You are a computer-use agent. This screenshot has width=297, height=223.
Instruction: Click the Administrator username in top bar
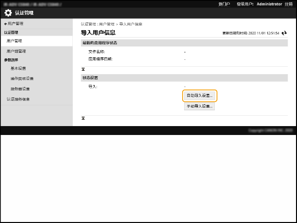pos(269,3)
